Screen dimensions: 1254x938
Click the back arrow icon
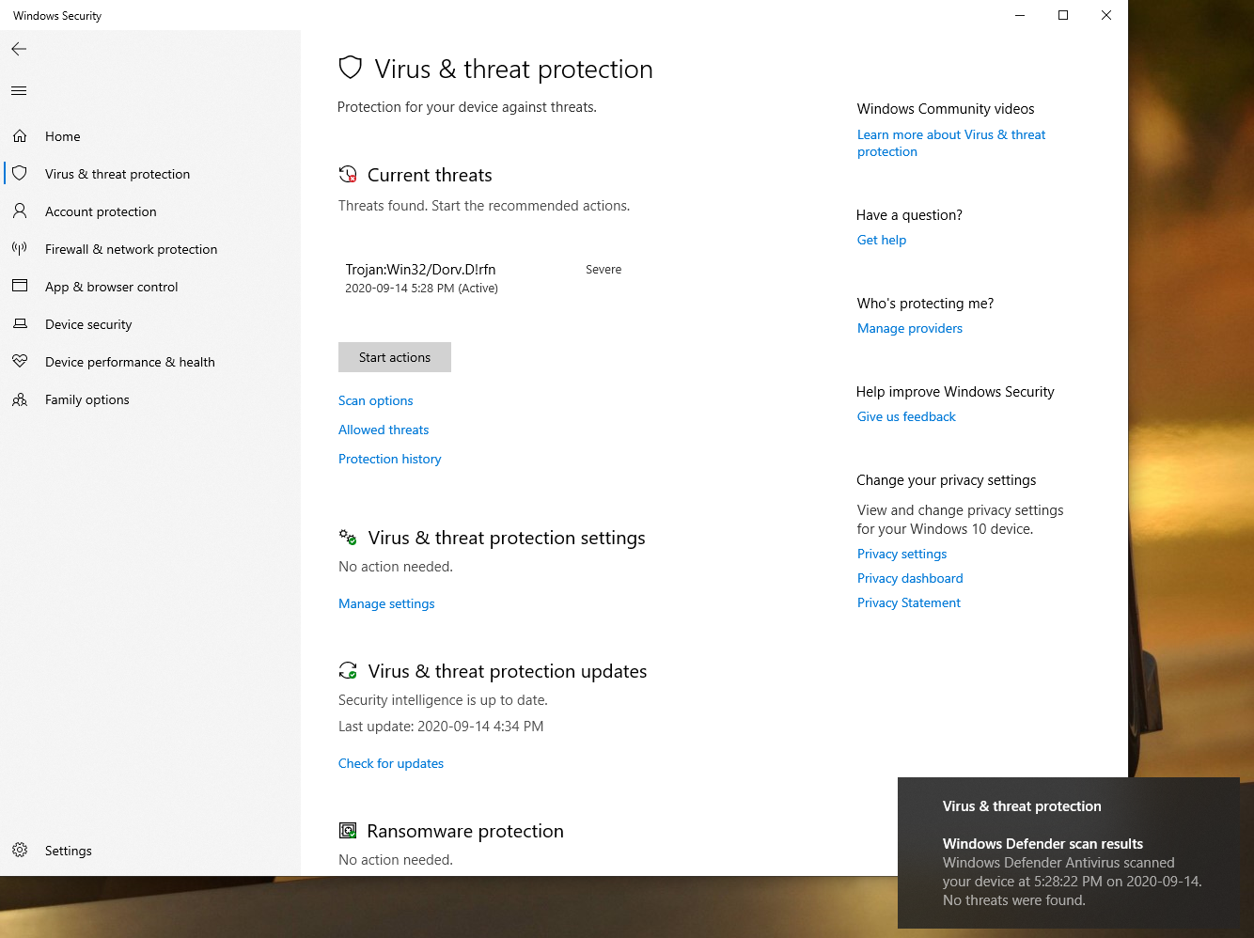[19, 49]
